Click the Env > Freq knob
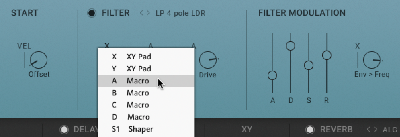This screenshot has height=137, width=400. [371, 60]
